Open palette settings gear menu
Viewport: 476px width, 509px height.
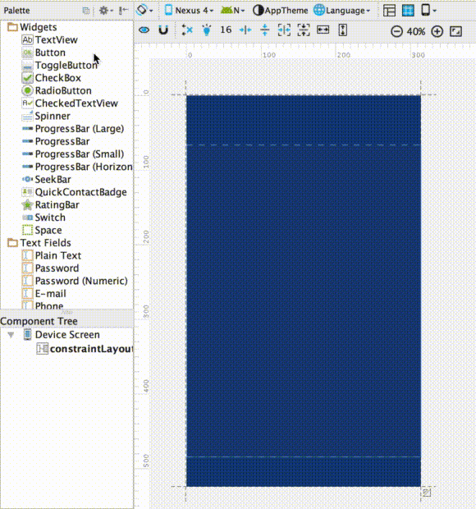(x=106, y=11)
